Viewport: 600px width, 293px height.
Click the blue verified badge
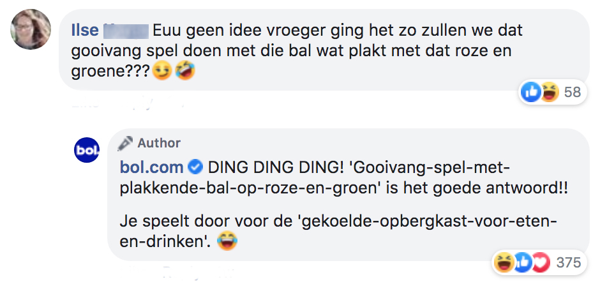(x=196, y=167)
